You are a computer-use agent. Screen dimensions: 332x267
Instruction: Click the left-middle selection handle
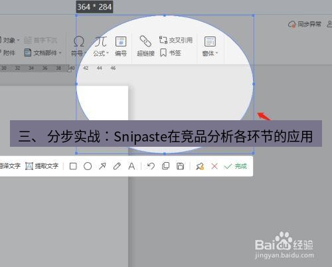[76, 84]
